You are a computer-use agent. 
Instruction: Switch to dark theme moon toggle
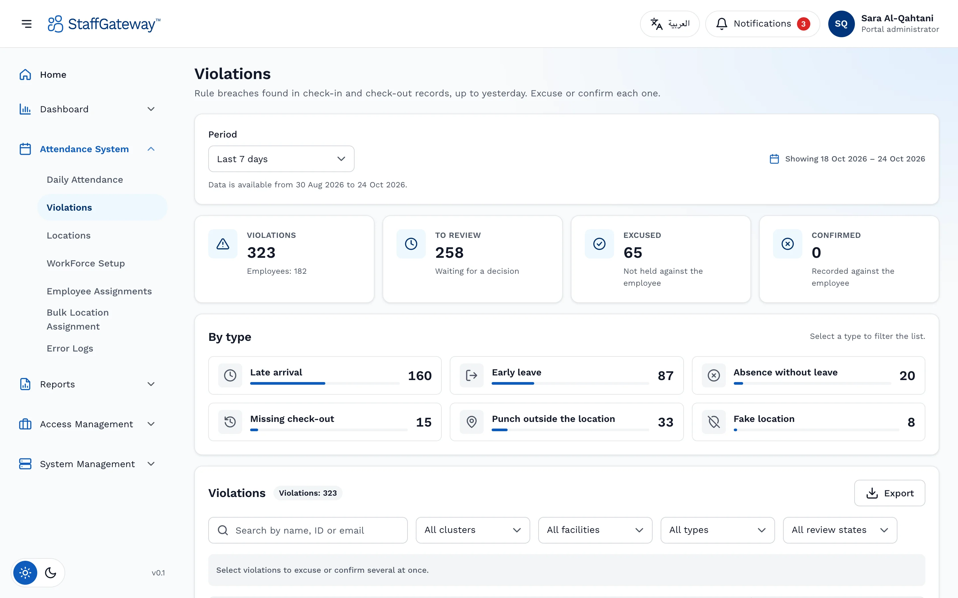[51, 573]
